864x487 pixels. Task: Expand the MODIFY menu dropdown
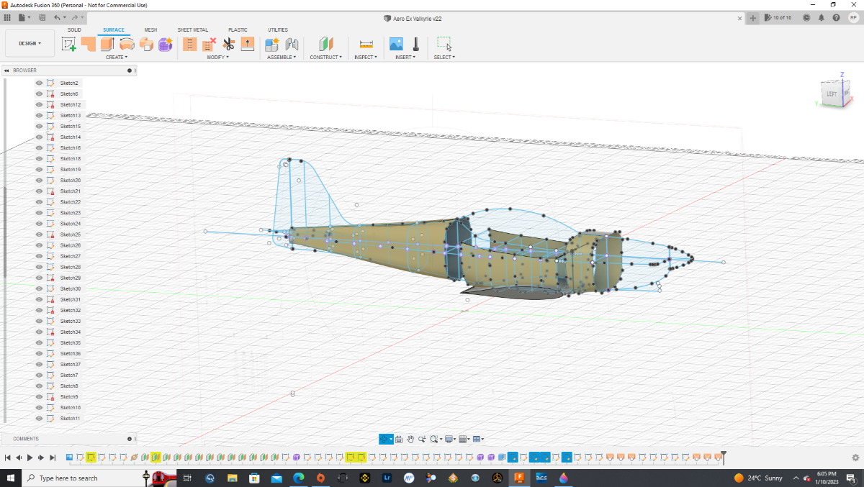point(217,57)
